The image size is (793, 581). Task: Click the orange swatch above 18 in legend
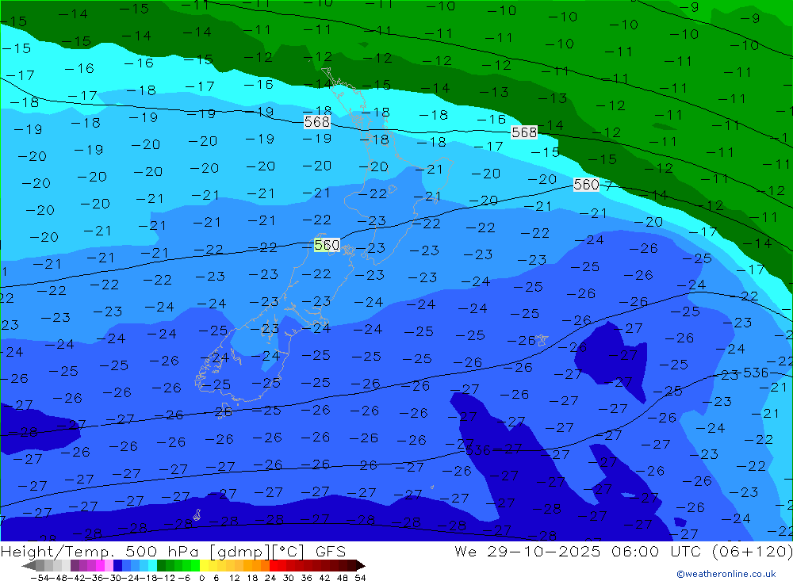[x=257, y=565]
